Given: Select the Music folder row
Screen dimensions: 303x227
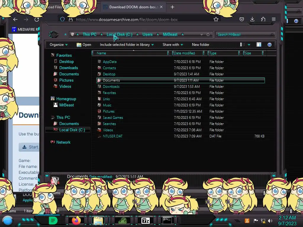Looking at the screenshot, I should point(181,105).
